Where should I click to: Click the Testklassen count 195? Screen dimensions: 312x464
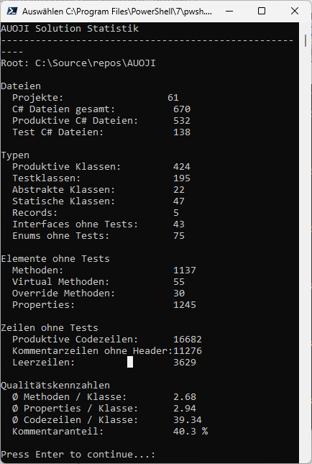pyautogui.click(x=182, y=178)
